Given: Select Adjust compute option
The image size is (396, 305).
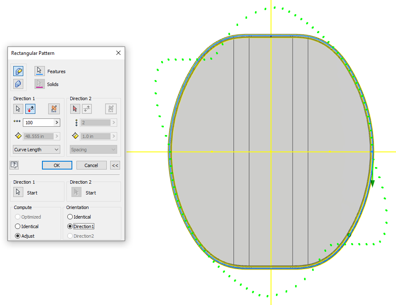Looking at the screenshot, I should point(25,236).
